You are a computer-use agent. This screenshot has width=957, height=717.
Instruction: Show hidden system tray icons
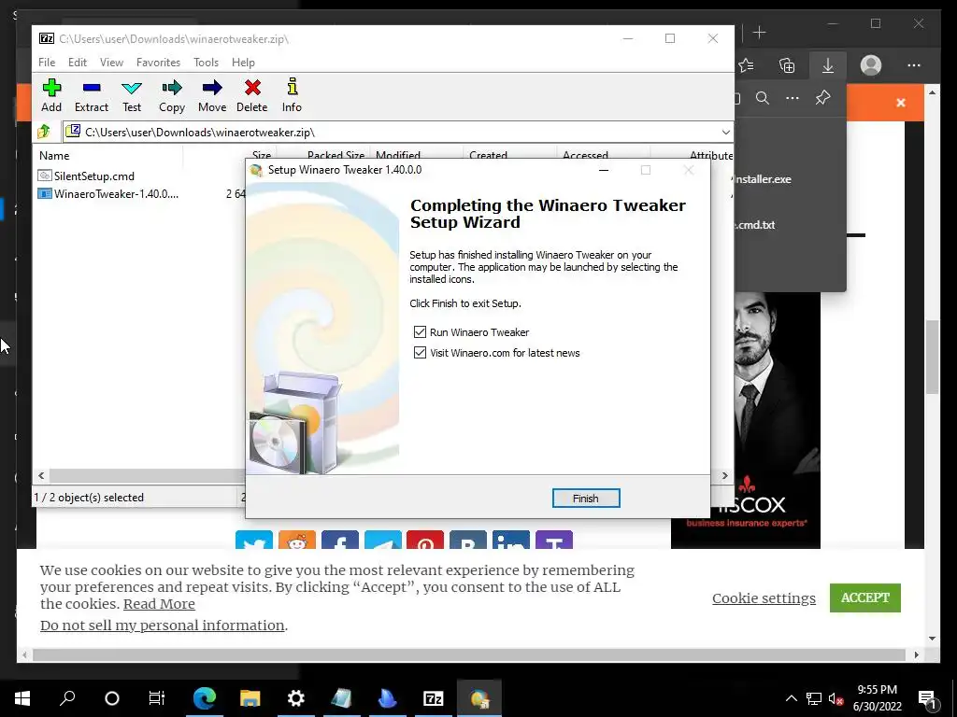[791, 698]
